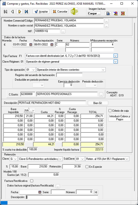The height and width of the screenshot is (205, 138).
Task: Go to next record yellow arrow
Action: click(20, 12)
